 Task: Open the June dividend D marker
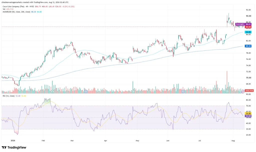click(x=183, y=91)
